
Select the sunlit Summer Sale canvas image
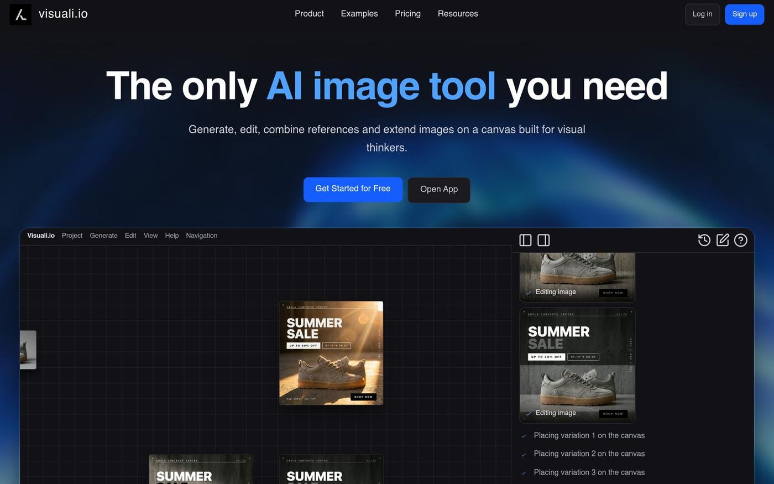pos(331,353)
